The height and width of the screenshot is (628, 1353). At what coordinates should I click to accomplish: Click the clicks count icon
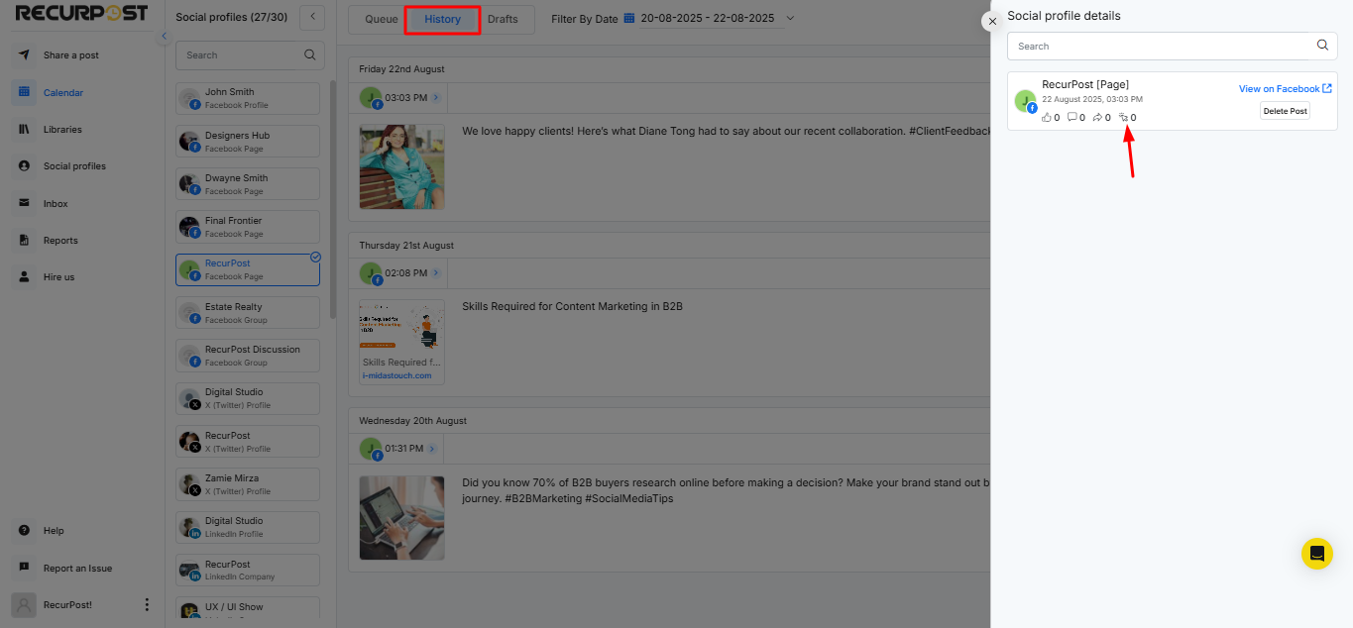1123,118
